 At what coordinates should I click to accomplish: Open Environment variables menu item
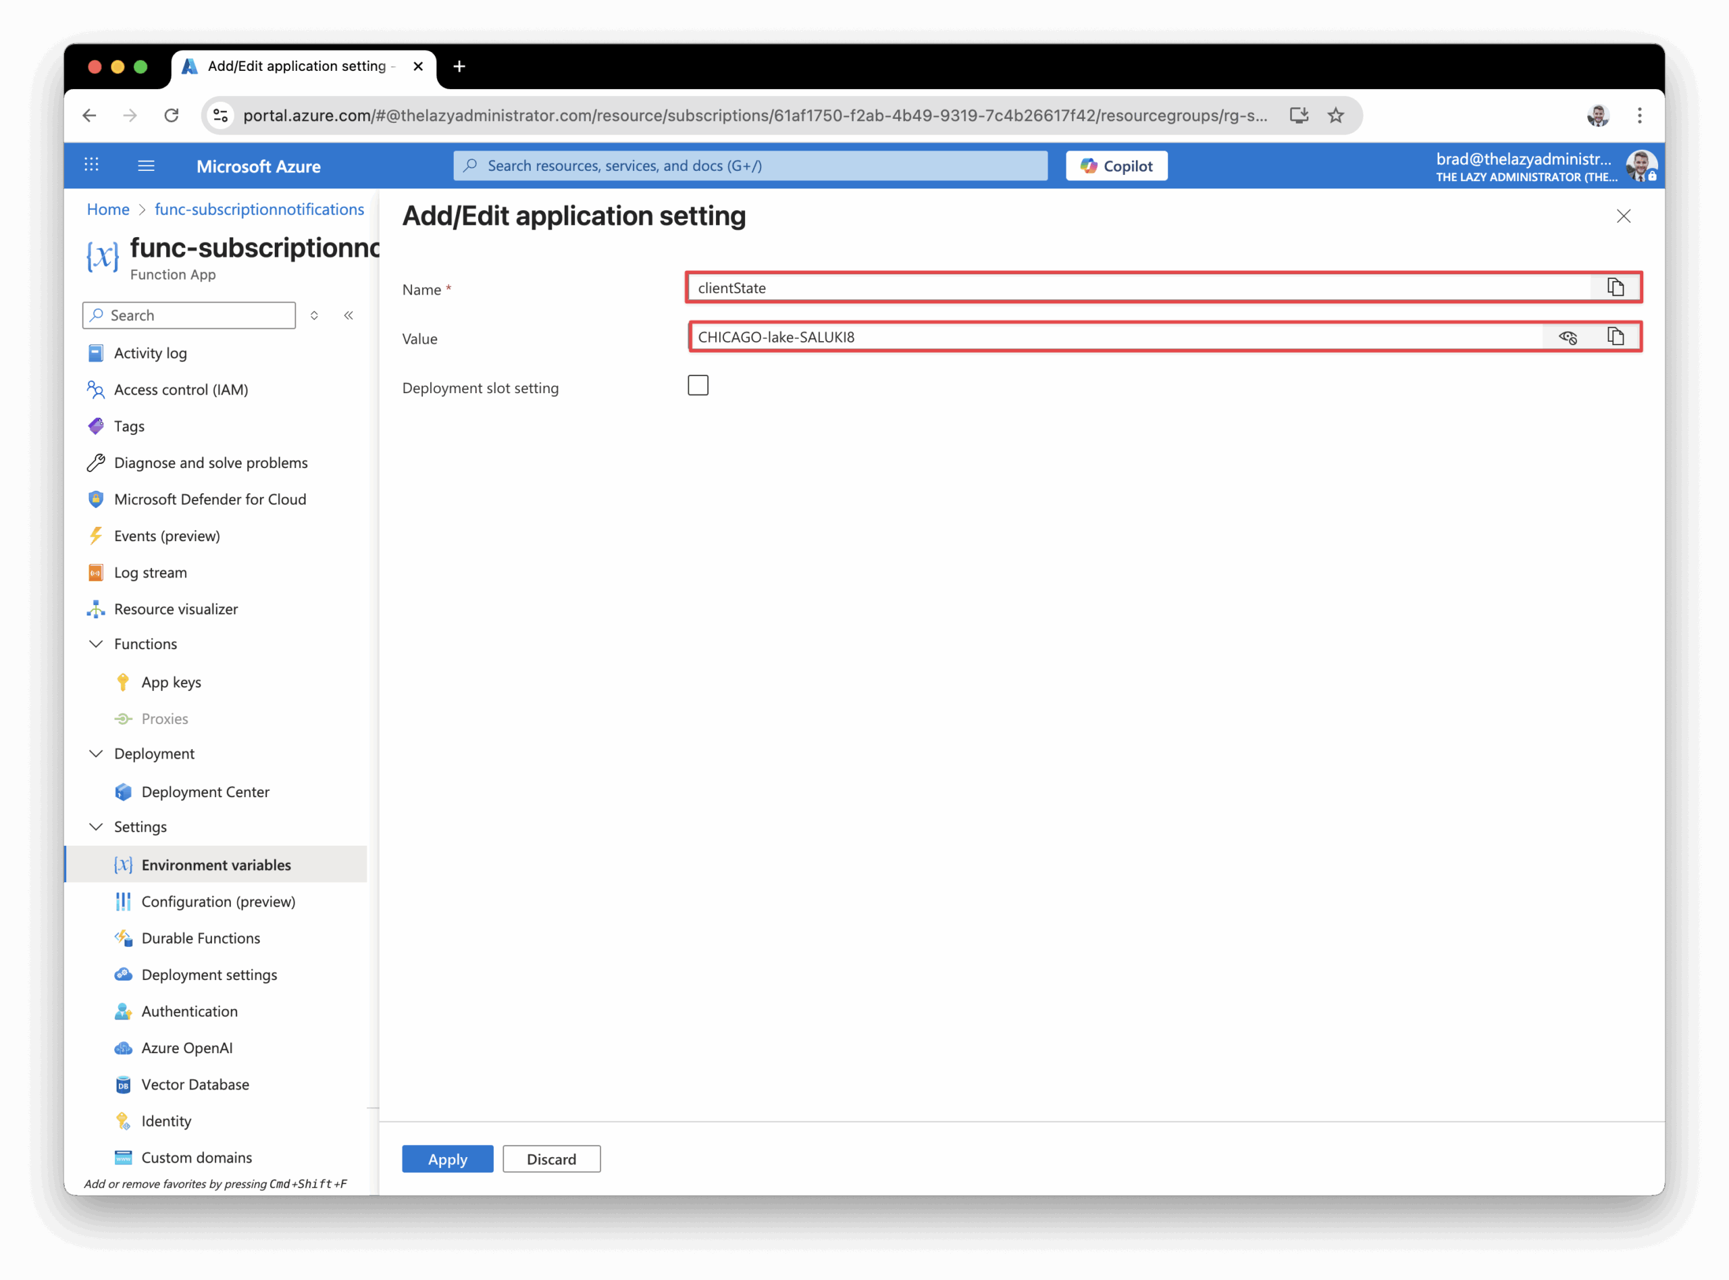216,865
